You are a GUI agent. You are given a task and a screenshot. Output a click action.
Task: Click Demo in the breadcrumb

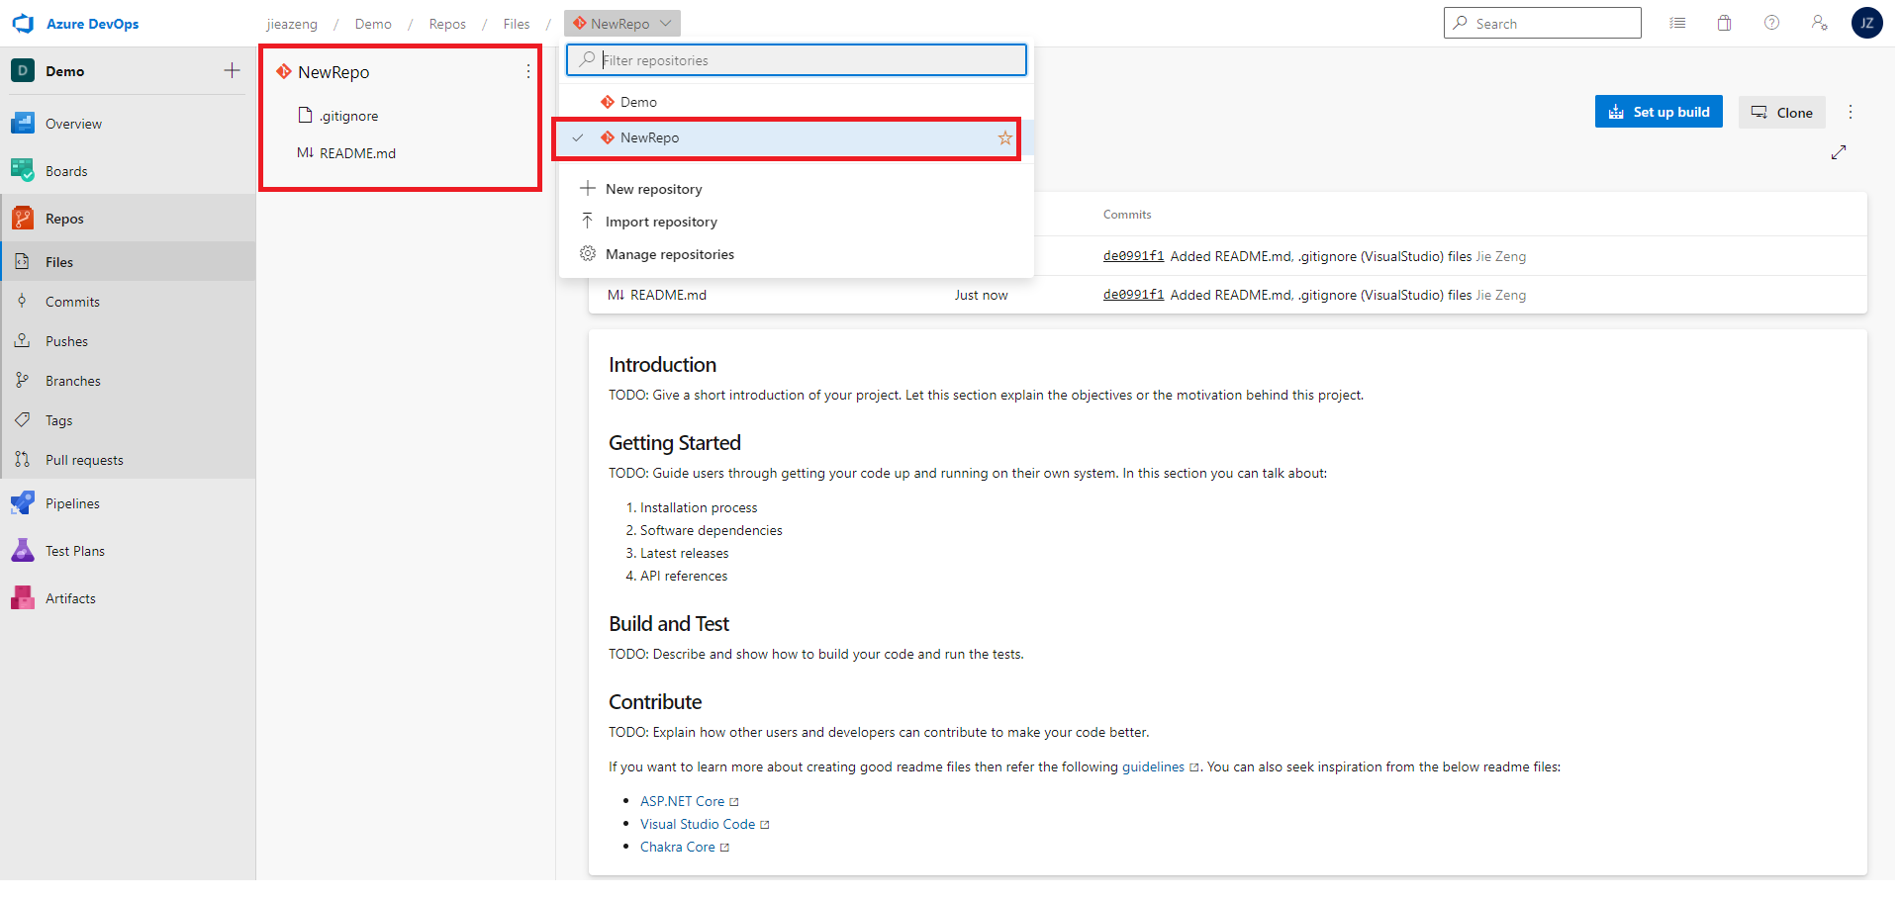[x=373, y=24]
